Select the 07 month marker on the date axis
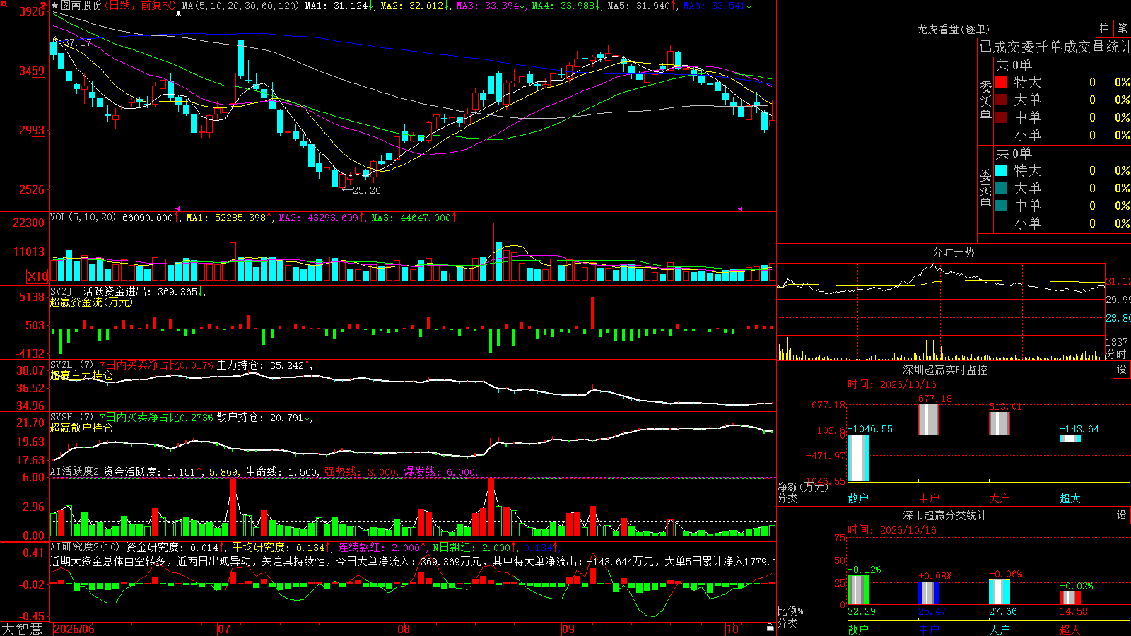 click(224, 629)
